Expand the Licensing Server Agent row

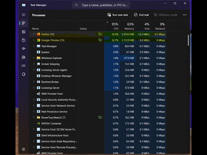click(34, 70)
